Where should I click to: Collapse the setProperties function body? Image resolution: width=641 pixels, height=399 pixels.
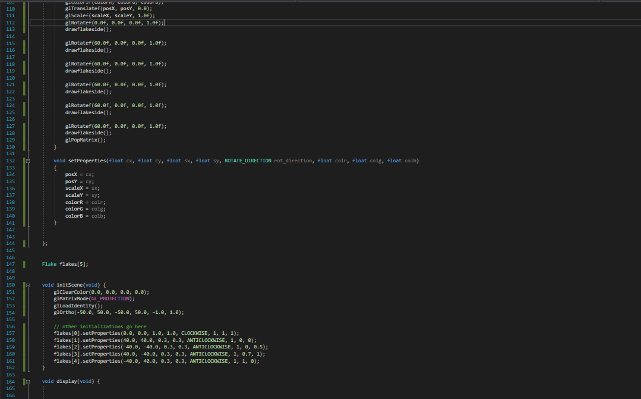click(27, 160)
